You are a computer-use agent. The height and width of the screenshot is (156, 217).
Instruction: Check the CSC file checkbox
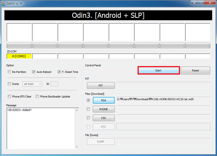coord(88,118)
